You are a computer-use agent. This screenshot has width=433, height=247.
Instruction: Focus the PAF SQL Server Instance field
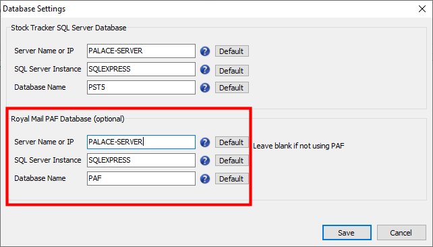pyautogui.click(x=141, y=160)
